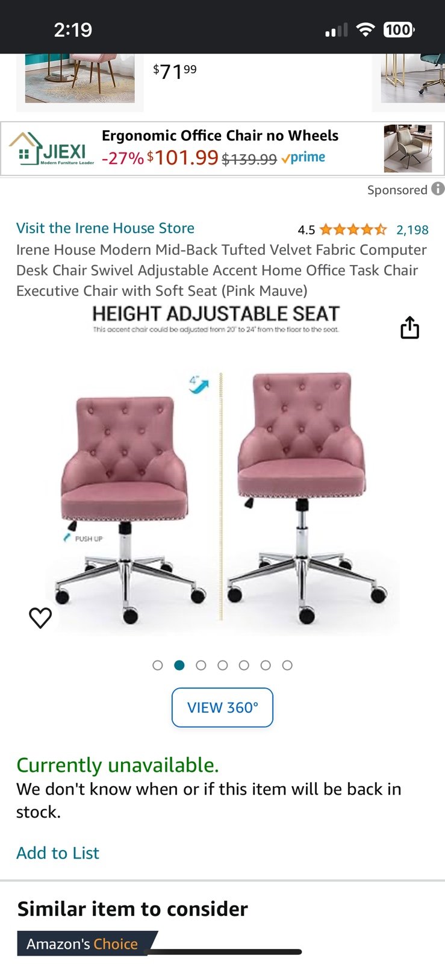Tap the Amazon's Choice badge
This screenshot has height=964, width=445.
point(82,944)
